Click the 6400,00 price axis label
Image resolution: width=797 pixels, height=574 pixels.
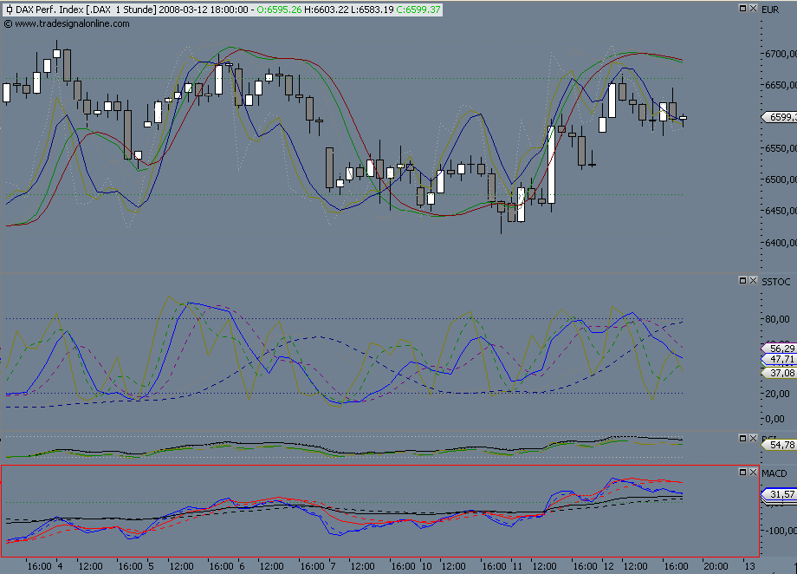[781, 244]
